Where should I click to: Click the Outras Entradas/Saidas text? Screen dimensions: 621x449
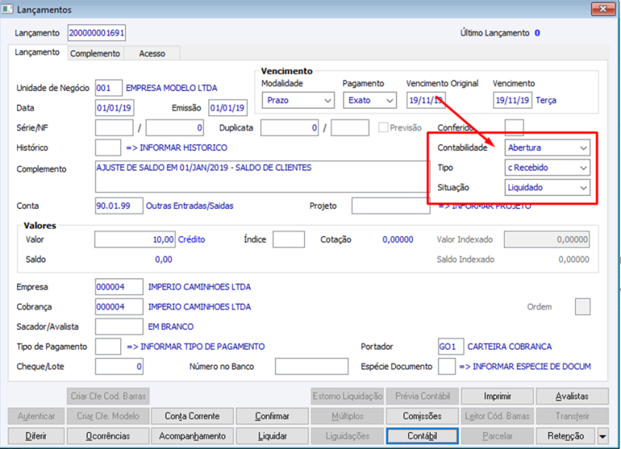(x=189, y=206)
